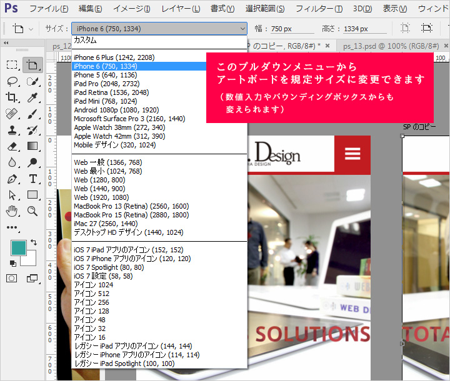Select the Blur tool
Image resolution: width=450 pixels, height=381 pixels.
pyautogui.click(x=12, y=162)
